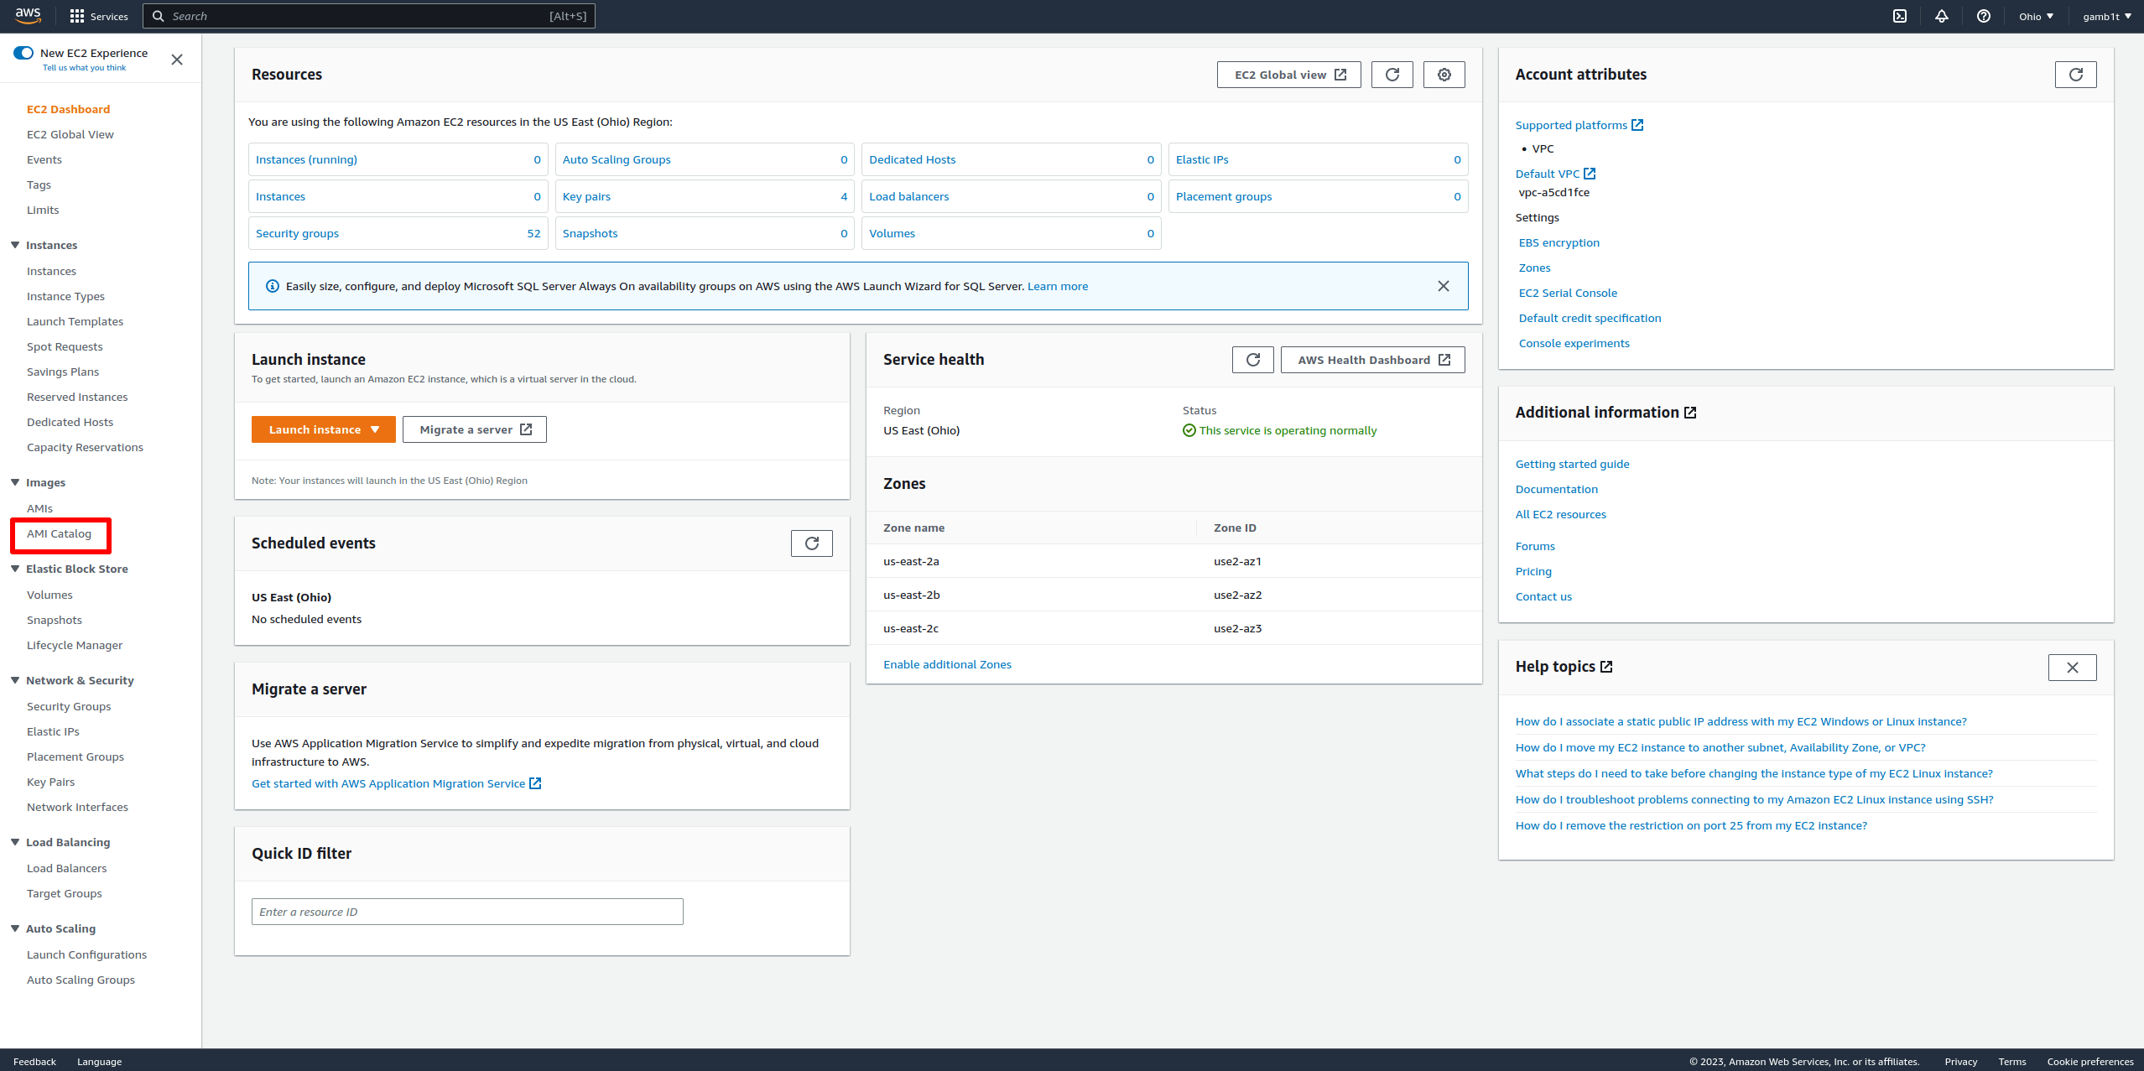
Task: Click the Migrate a server button
Action: [475, 429]
